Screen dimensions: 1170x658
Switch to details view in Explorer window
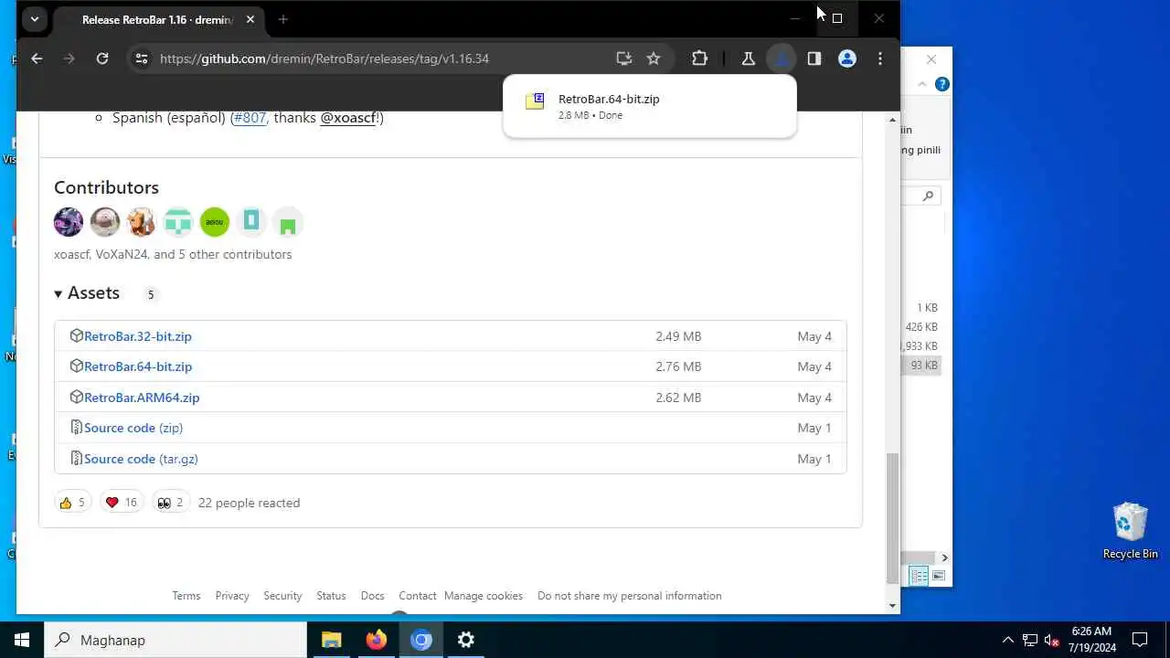point(920,576)
